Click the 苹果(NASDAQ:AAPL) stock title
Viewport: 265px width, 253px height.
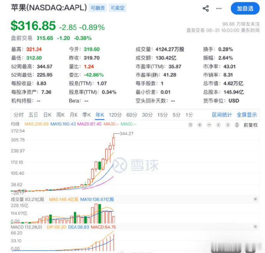[x=49, y=8]
